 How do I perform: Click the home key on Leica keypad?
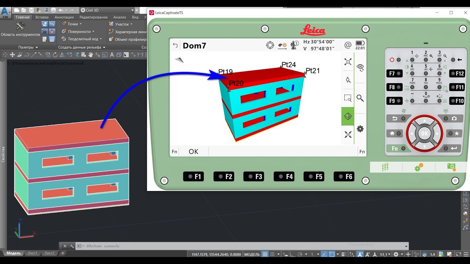pyautogui.click(x=394, y=134)
